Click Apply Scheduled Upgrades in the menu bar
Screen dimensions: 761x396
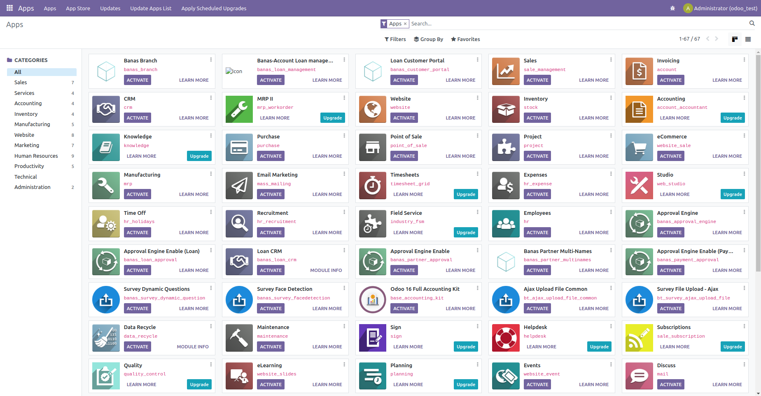coord(213,8)
